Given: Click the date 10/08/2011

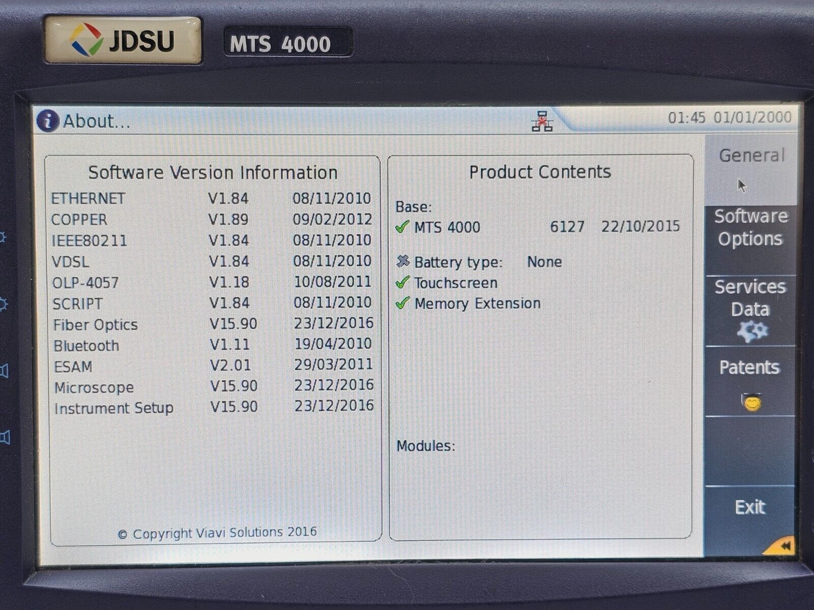Looking at the screenshot, I should coord(333,282).
